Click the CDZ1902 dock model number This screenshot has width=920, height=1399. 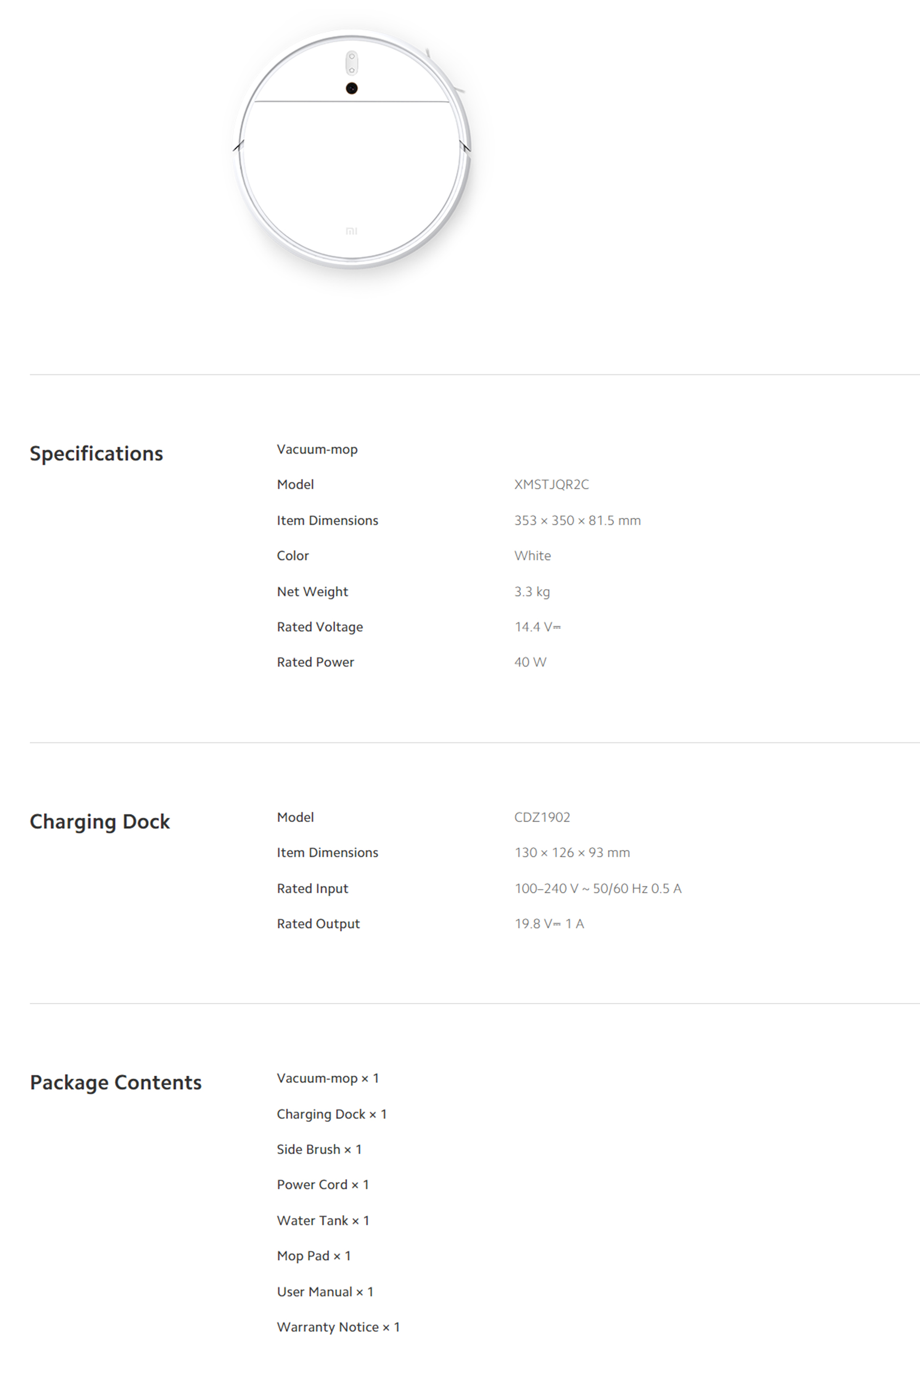(542, 817)
